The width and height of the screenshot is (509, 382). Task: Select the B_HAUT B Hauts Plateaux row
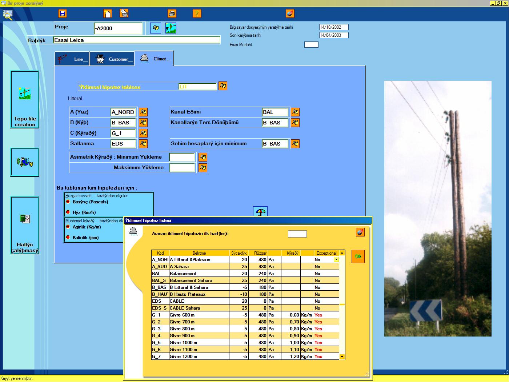point(245,294)
